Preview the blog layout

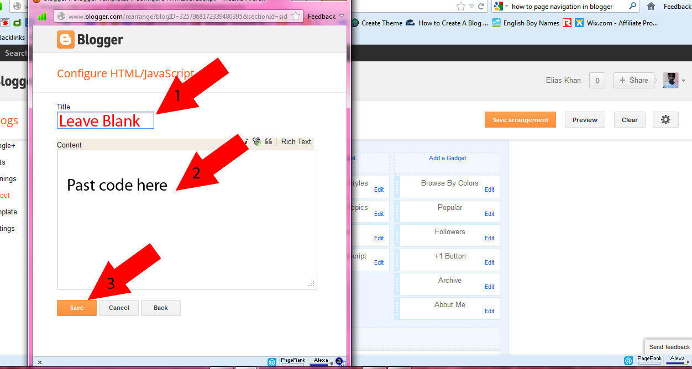[585, 120]
